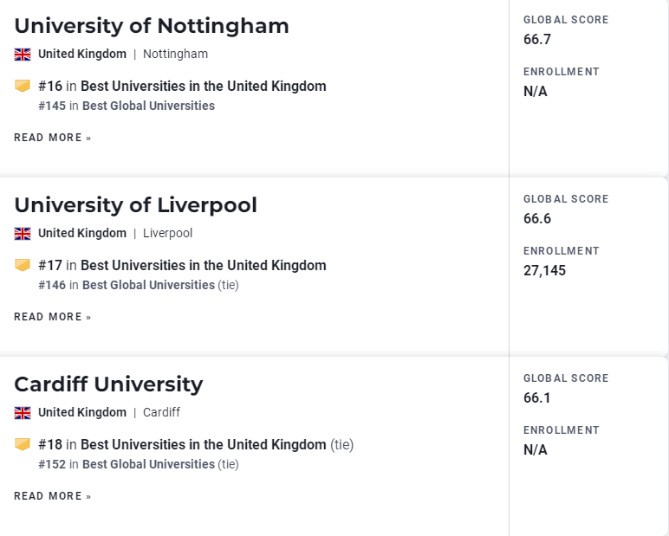Image resolution: width=669 pixels, height=536 pixels.
Task: Click Read More under University of Nottingham
Action: (53, 138)
